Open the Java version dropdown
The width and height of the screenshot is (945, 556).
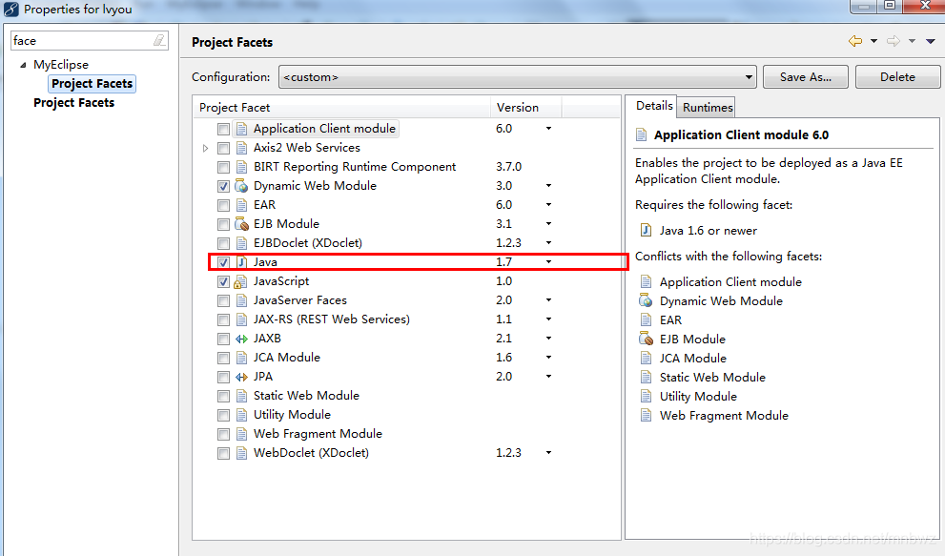548,262
